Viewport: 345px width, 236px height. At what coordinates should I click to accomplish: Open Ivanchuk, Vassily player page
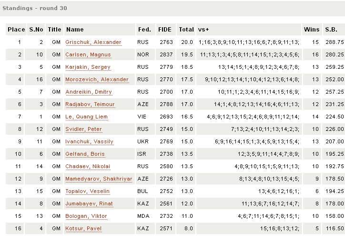90,141
